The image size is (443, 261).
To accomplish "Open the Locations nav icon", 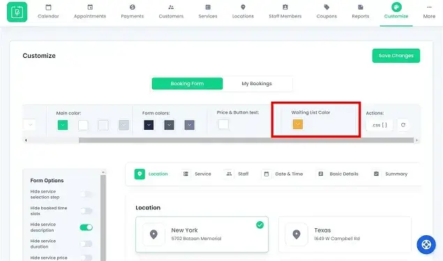I will (243, 7).
